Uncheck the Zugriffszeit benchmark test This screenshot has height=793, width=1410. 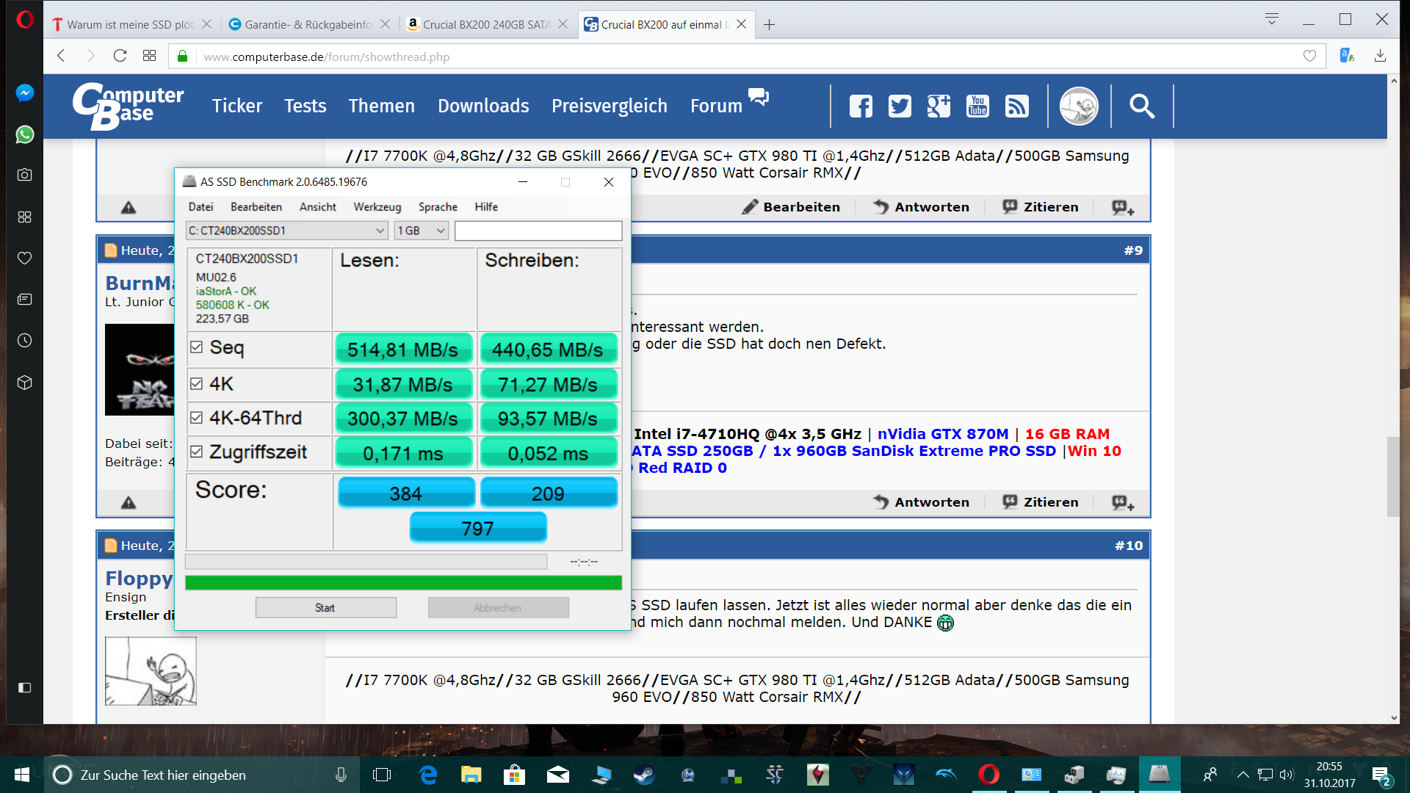(196, 452)
